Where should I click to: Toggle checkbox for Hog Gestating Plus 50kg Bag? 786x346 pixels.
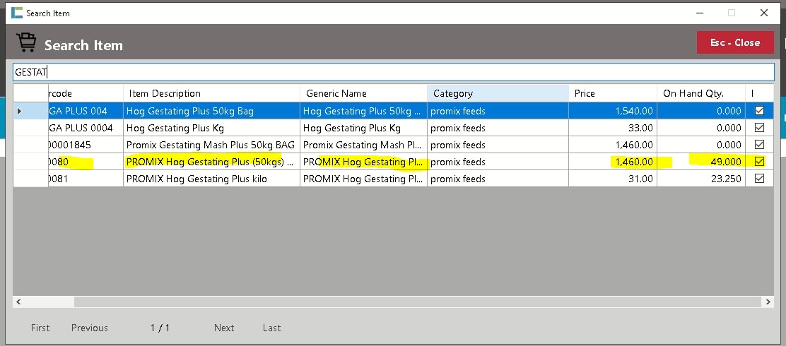coord(759,111)
